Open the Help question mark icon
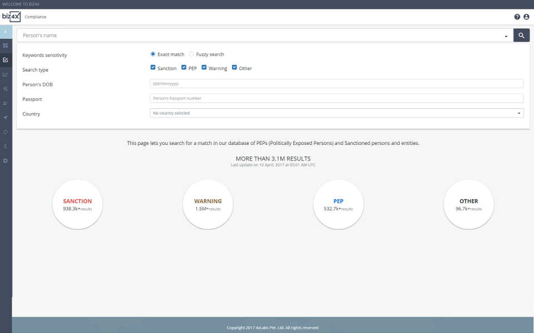This screenshot has height=333, width=534. coord(517,17)
